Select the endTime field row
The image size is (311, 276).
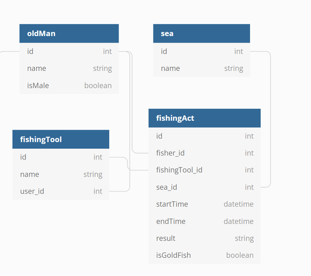coord(204,221)
